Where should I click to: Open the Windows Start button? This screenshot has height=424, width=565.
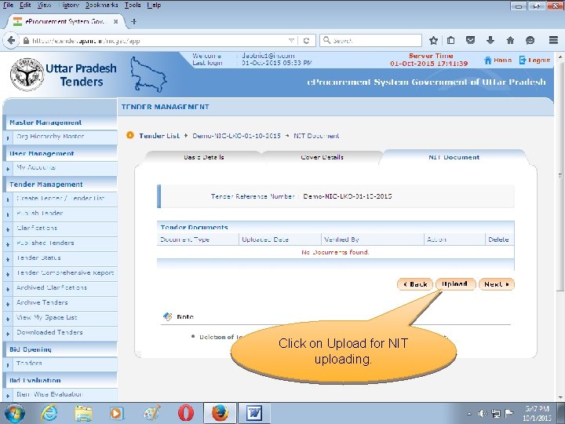point(15,413)
